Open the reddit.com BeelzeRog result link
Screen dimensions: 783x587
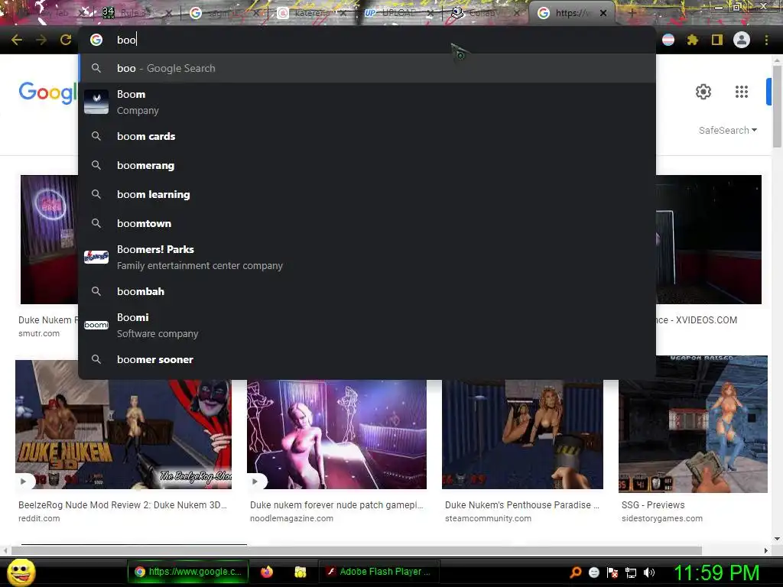click(122, 504)
